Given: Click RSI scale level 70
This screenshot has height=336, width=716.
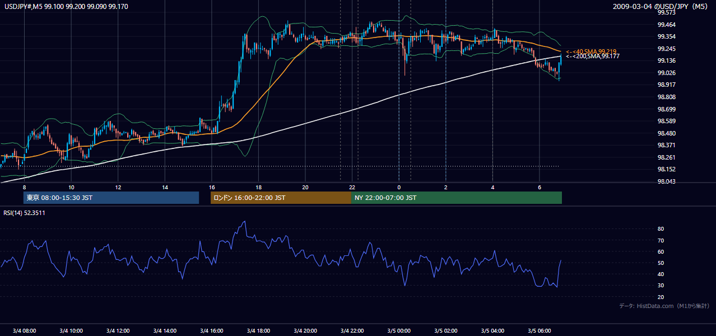Looking at the screenshot, I should pos(661,240).
